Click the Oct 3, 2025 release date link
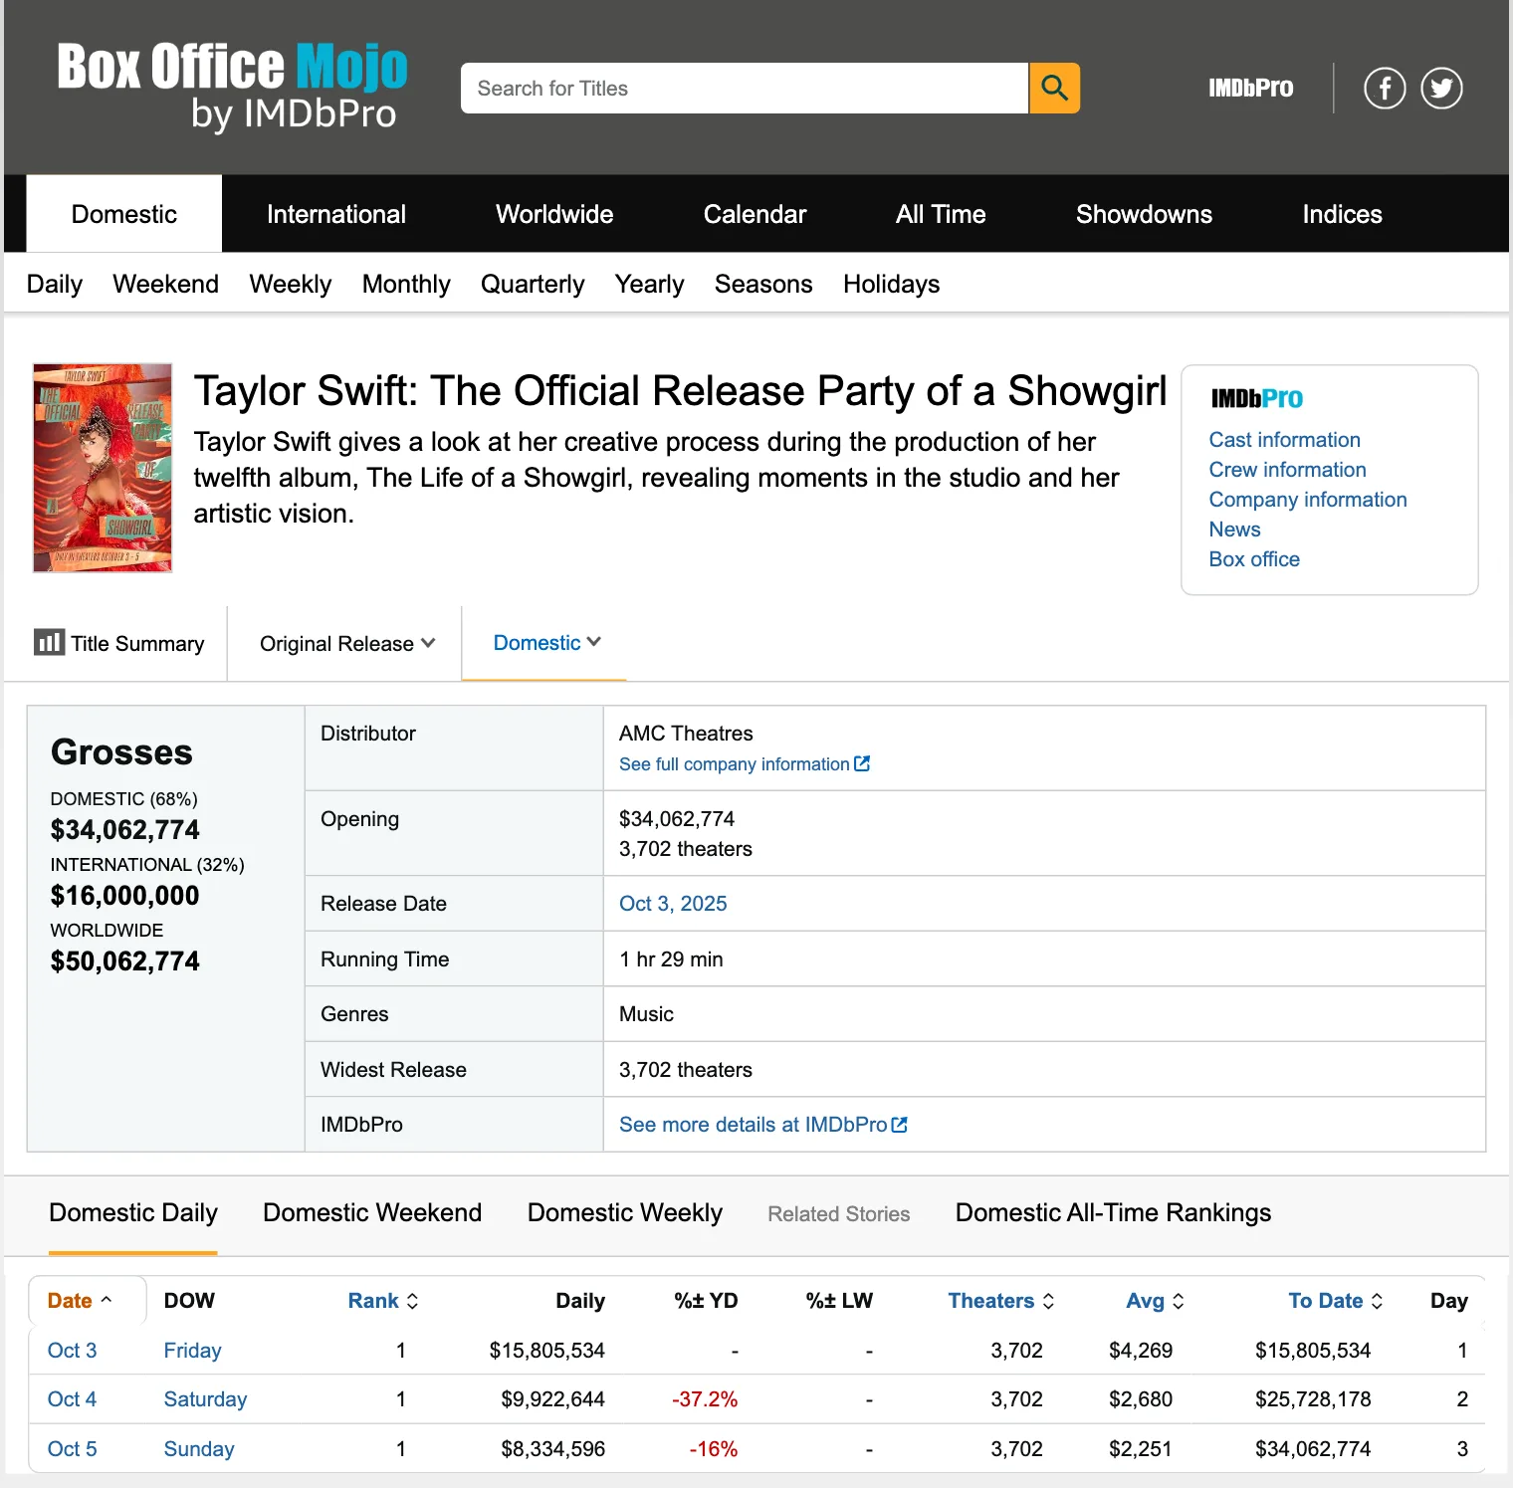 coord(673,904)
